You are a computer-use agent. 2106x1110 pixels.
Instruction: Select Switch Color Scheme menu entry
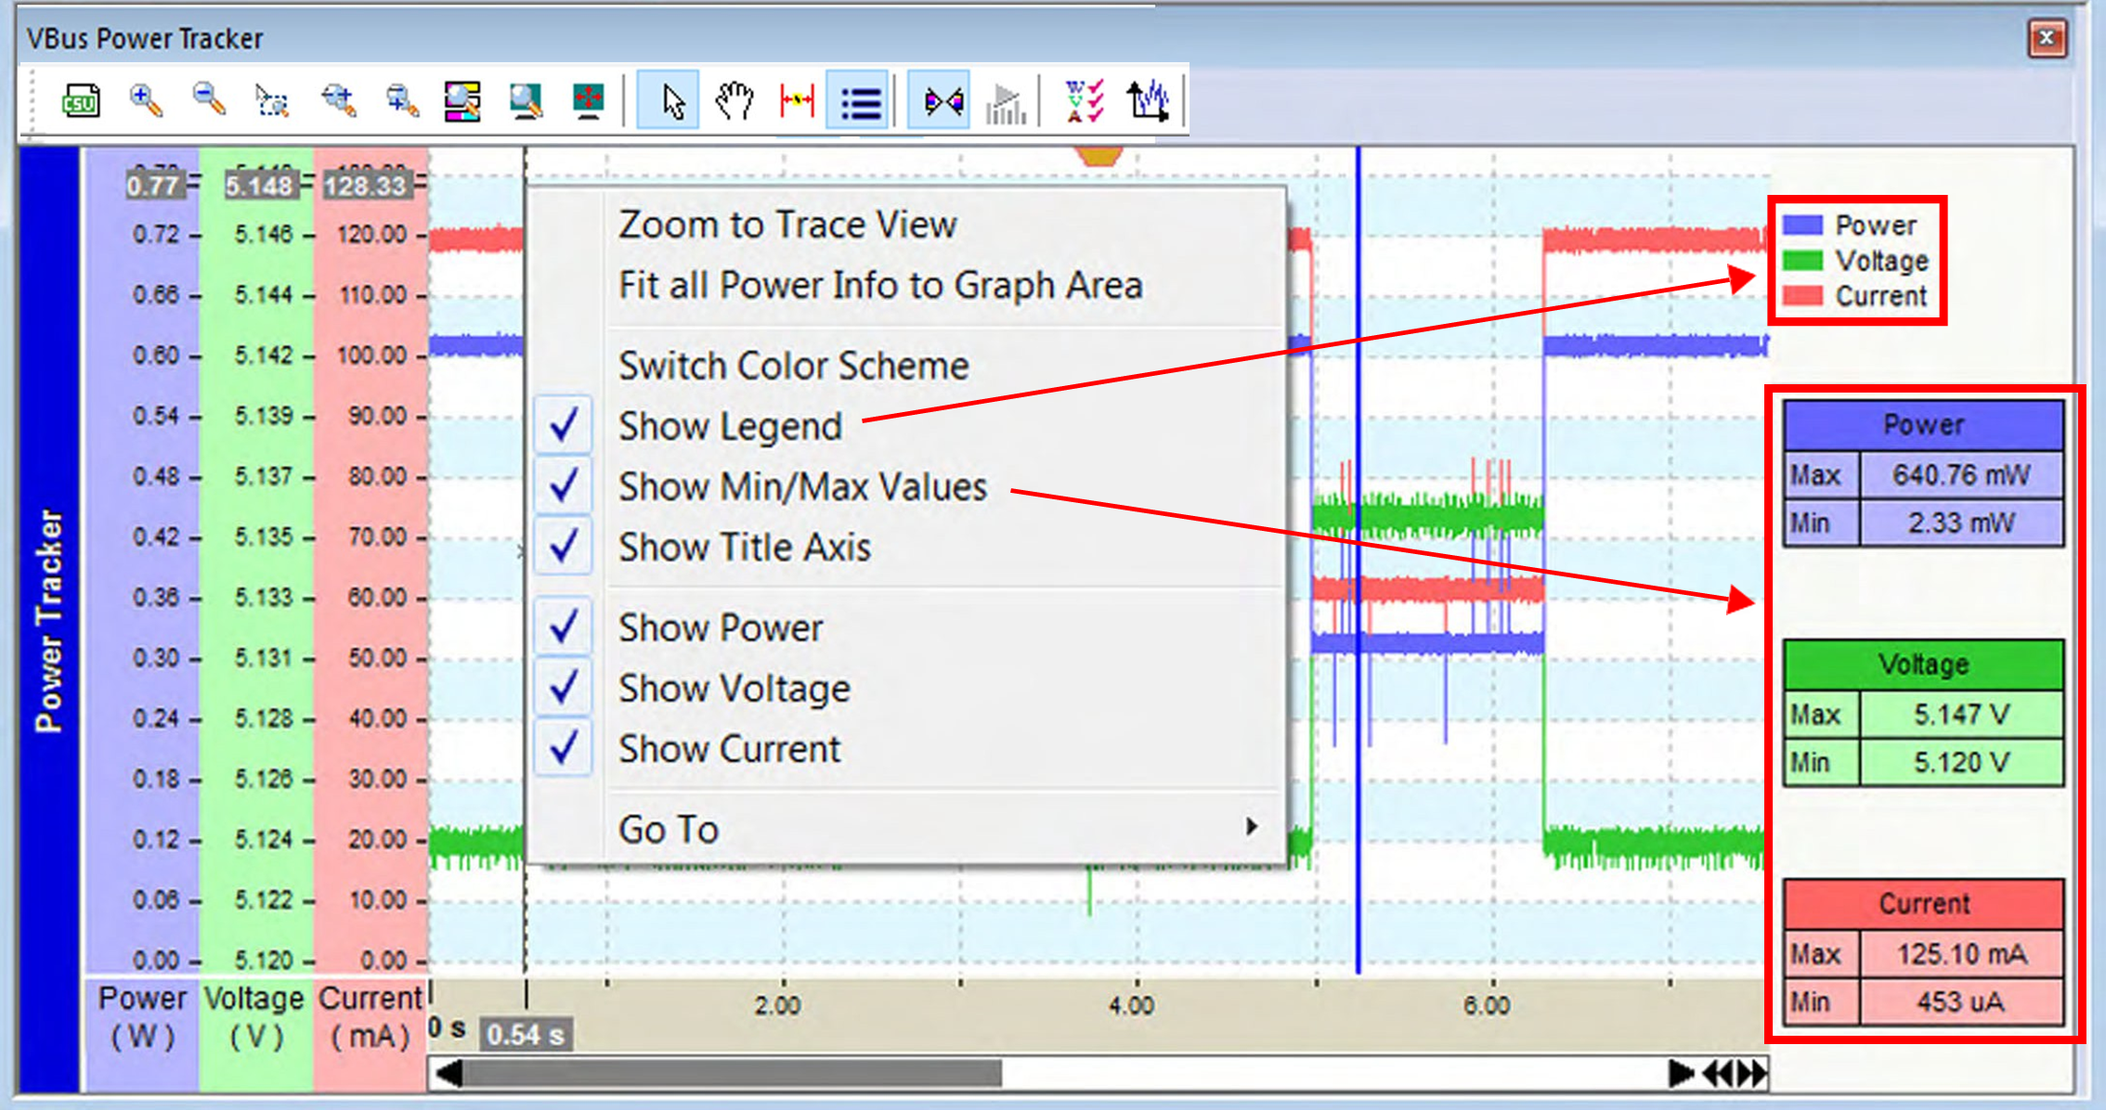click(x=794, y=366)
